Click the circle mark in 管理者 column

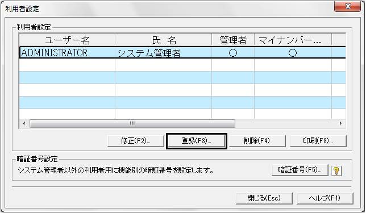(x=233, y=53)
